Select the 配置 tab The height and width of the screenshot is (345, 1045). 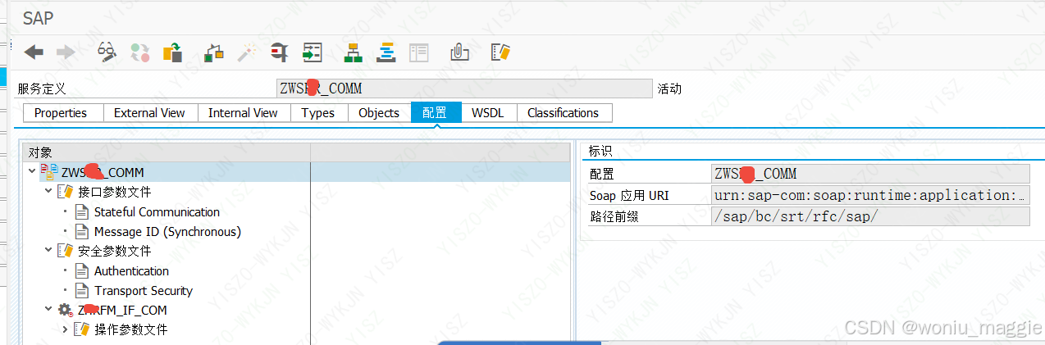click(436, 113)
